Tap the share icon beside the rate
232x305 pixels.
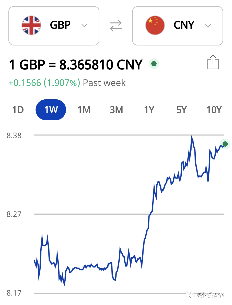213,62
